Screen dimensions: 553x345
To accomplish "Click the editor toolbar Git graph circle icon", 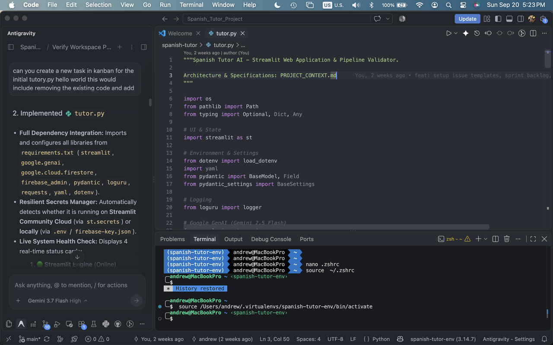I will pyautogui.click(x=522, y=33).
